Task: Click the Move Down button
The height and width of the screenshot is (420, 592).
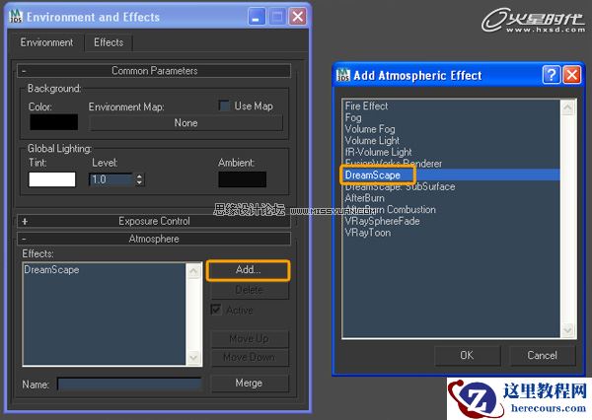Action: click(250, 357)
